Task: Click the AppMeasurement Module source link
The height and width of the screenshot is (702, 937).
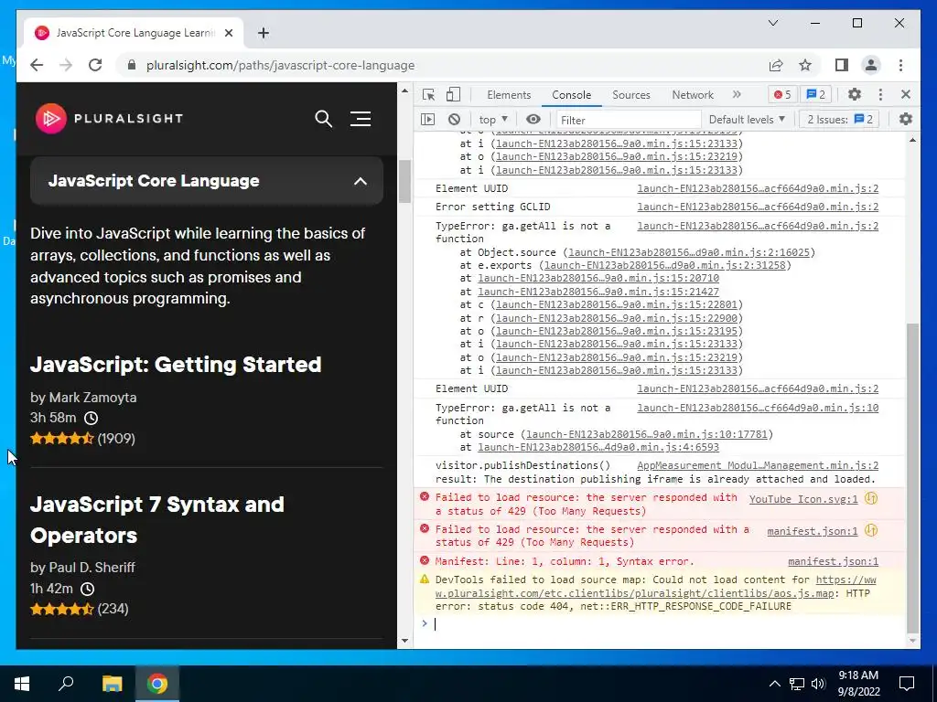Action: 758,465
